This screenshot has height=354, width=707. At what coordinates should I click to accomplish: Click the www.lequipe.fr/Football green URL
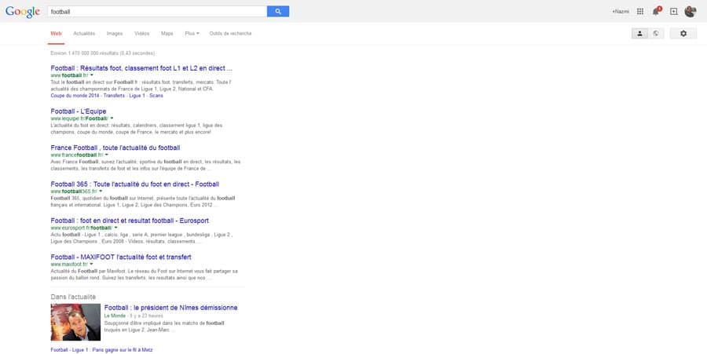80,119
